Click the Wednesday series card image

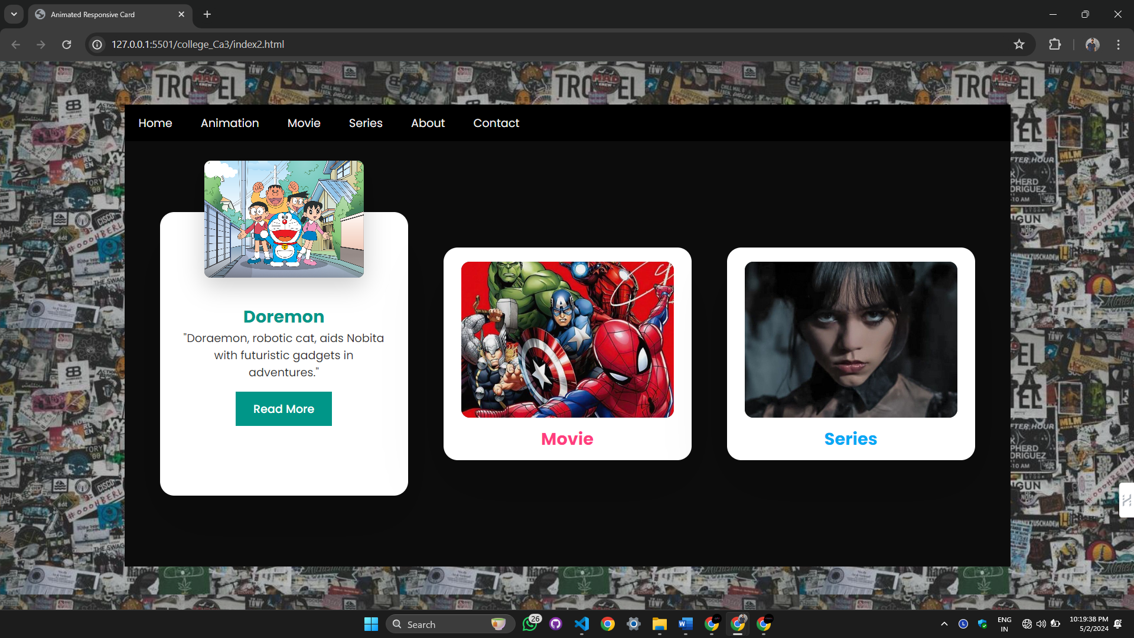point(851,340)
